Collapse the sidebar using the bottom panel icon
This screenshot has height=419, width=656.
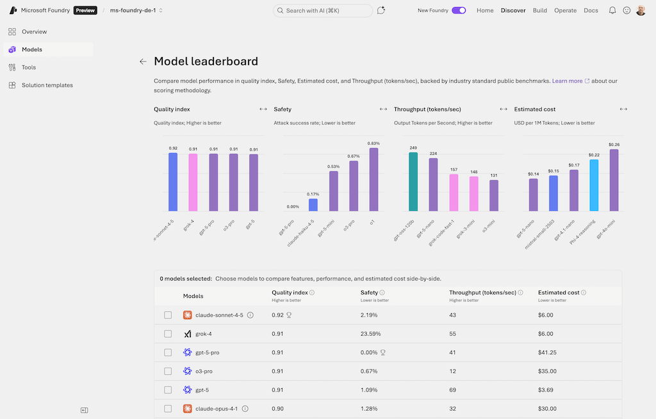[84, 410]
